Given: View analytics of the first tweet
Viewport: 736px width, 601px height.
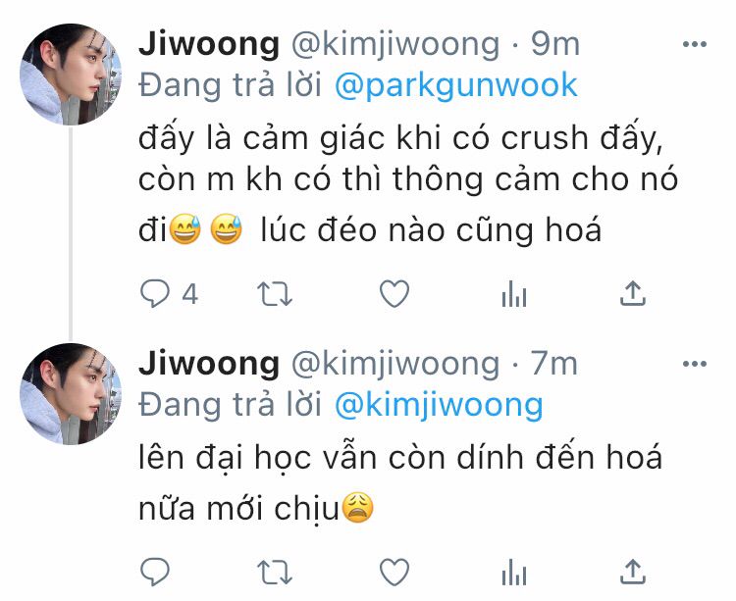Looking at the screenshot, I should pyautogui.click(x=514, y=294).
